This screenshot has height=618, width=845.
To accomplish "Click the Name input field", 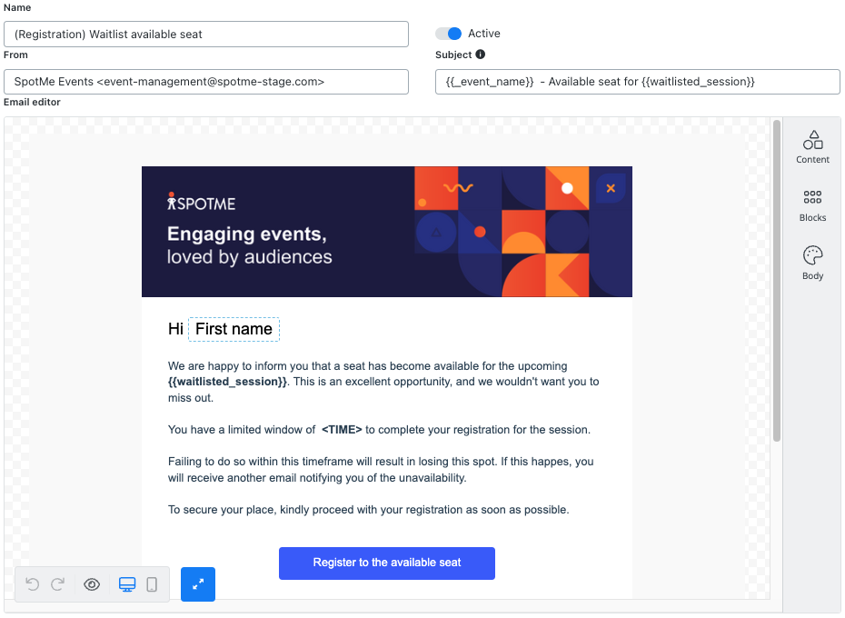I will click(206, 34).
